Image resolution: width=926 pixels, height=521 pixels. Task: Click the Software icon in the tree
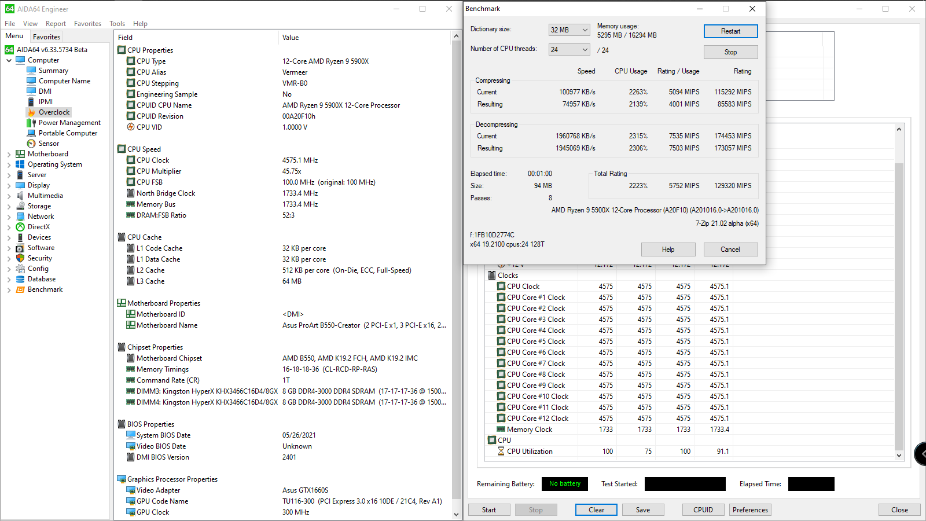[20, 248]
